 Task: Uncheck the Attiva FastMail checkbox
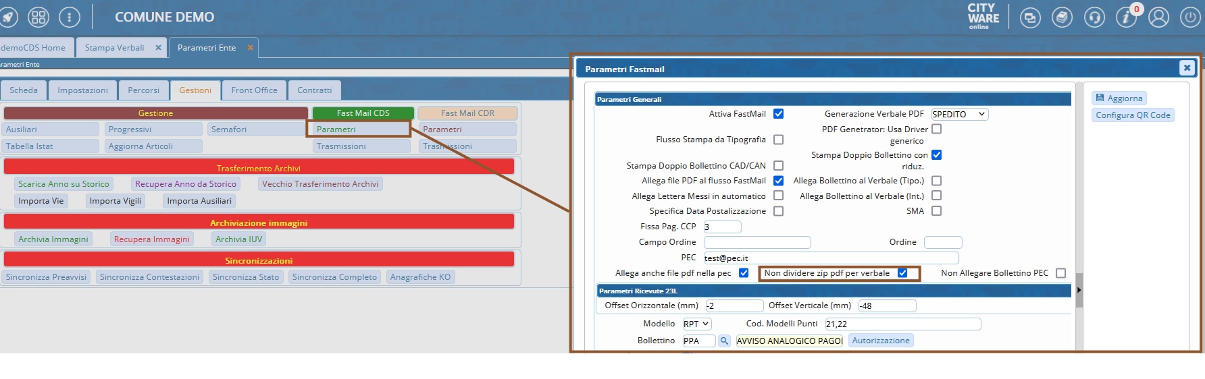(x=778, y=114)
